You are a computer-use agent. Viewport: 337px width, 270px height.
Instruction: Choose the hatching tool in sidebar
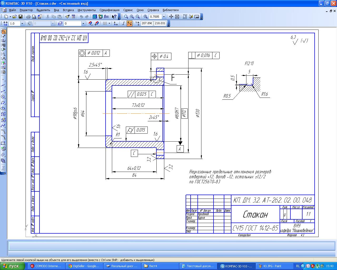(3, 155)
